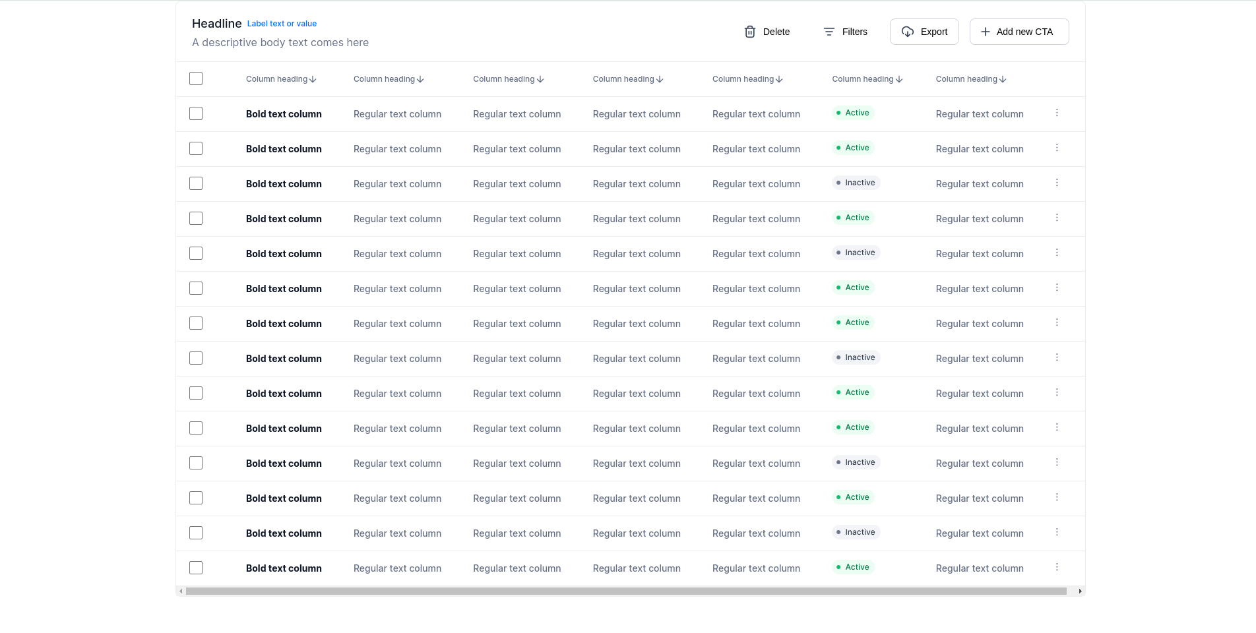Click the sort arrow on the last column heading
This screenshot has height=633, width=1256.
tap(1003, 78)
